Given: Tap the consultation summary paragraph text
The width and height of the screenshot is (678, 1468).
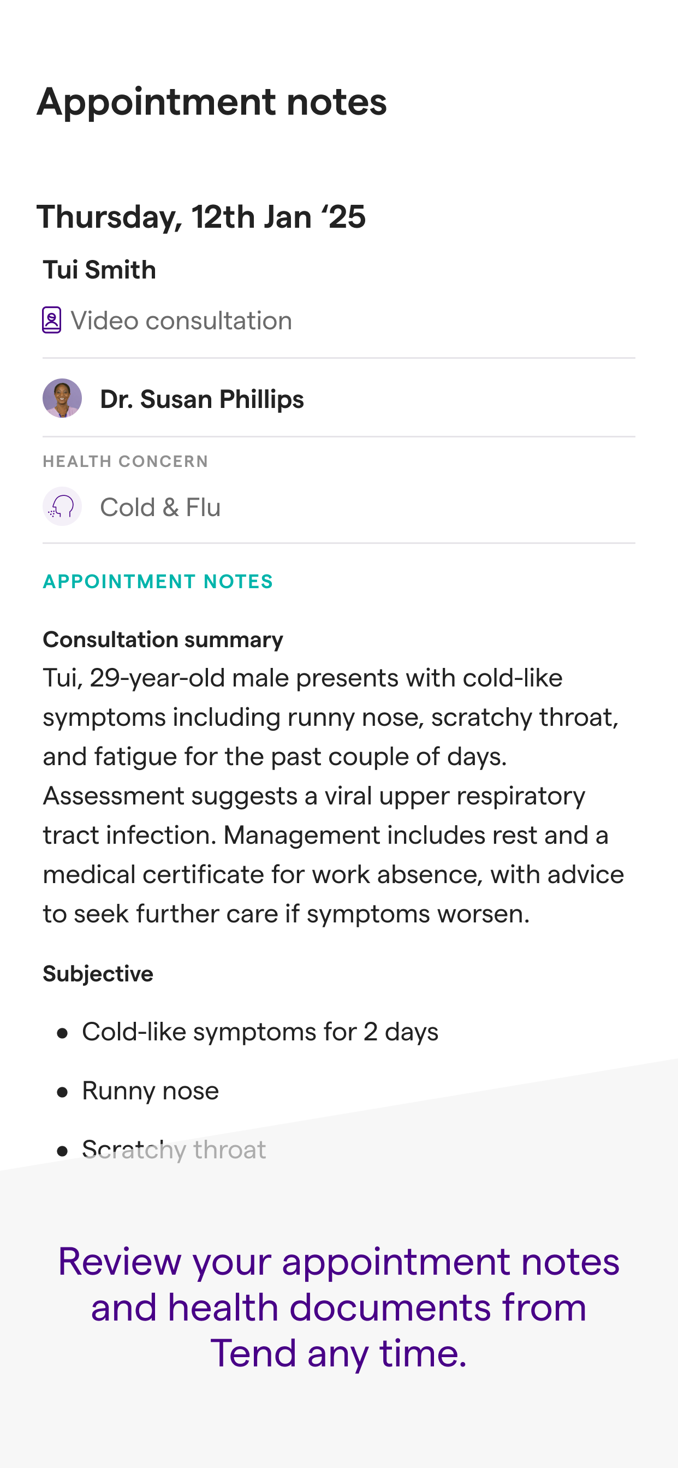Looking at the screenshot, I should [334, 796].
